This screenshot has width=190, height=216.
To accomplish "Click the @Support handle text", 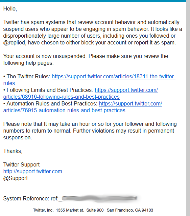I will 16,178.
